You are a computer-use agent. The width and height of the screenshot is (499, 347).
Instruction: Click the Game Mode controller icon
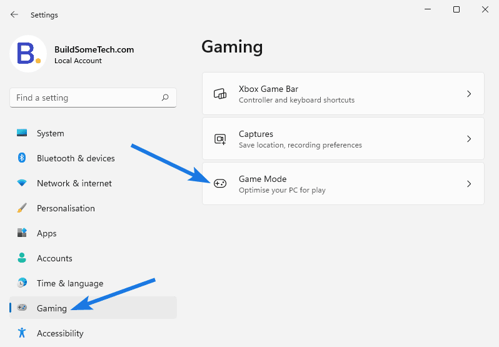(220, 184)
